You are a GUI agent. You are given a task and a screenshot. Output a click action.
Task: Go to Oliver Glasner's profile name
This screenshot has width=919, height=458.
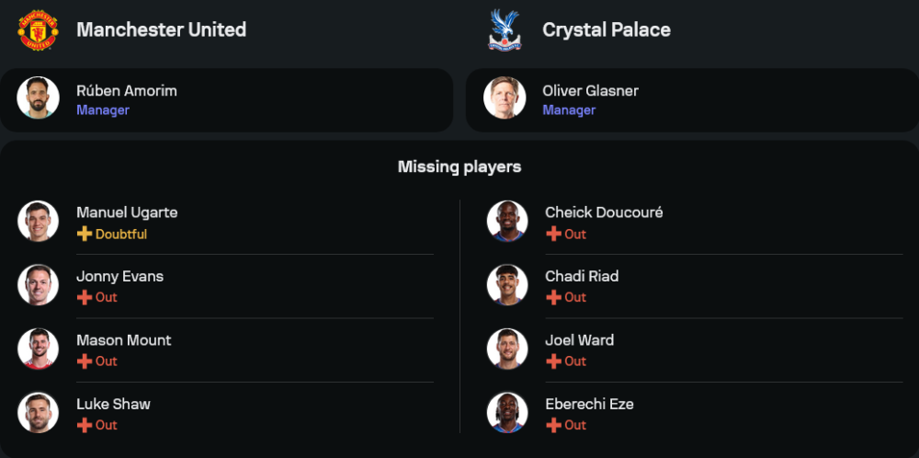tap(590, 90)
